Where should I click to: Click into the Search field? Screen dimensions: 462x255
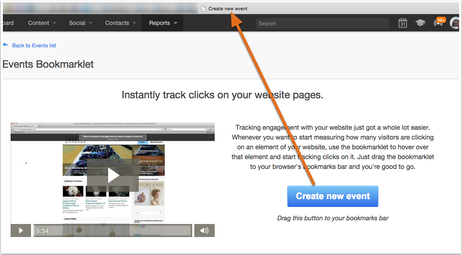[322, 23]
